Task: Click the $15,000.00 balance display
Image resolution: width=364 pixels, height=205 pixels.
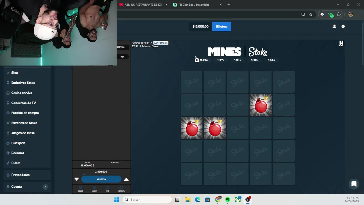Action: [x=200, y=26]
